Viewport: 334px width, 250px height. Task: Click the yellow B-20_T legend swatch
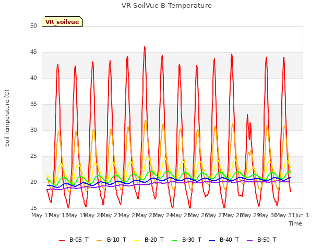(137, 241)
